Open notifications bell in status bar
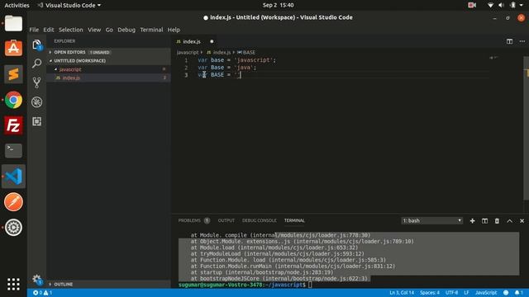Image resolution: width=529 pixels, height=297 pixels. pyautogui.click(x=518, y=293)
